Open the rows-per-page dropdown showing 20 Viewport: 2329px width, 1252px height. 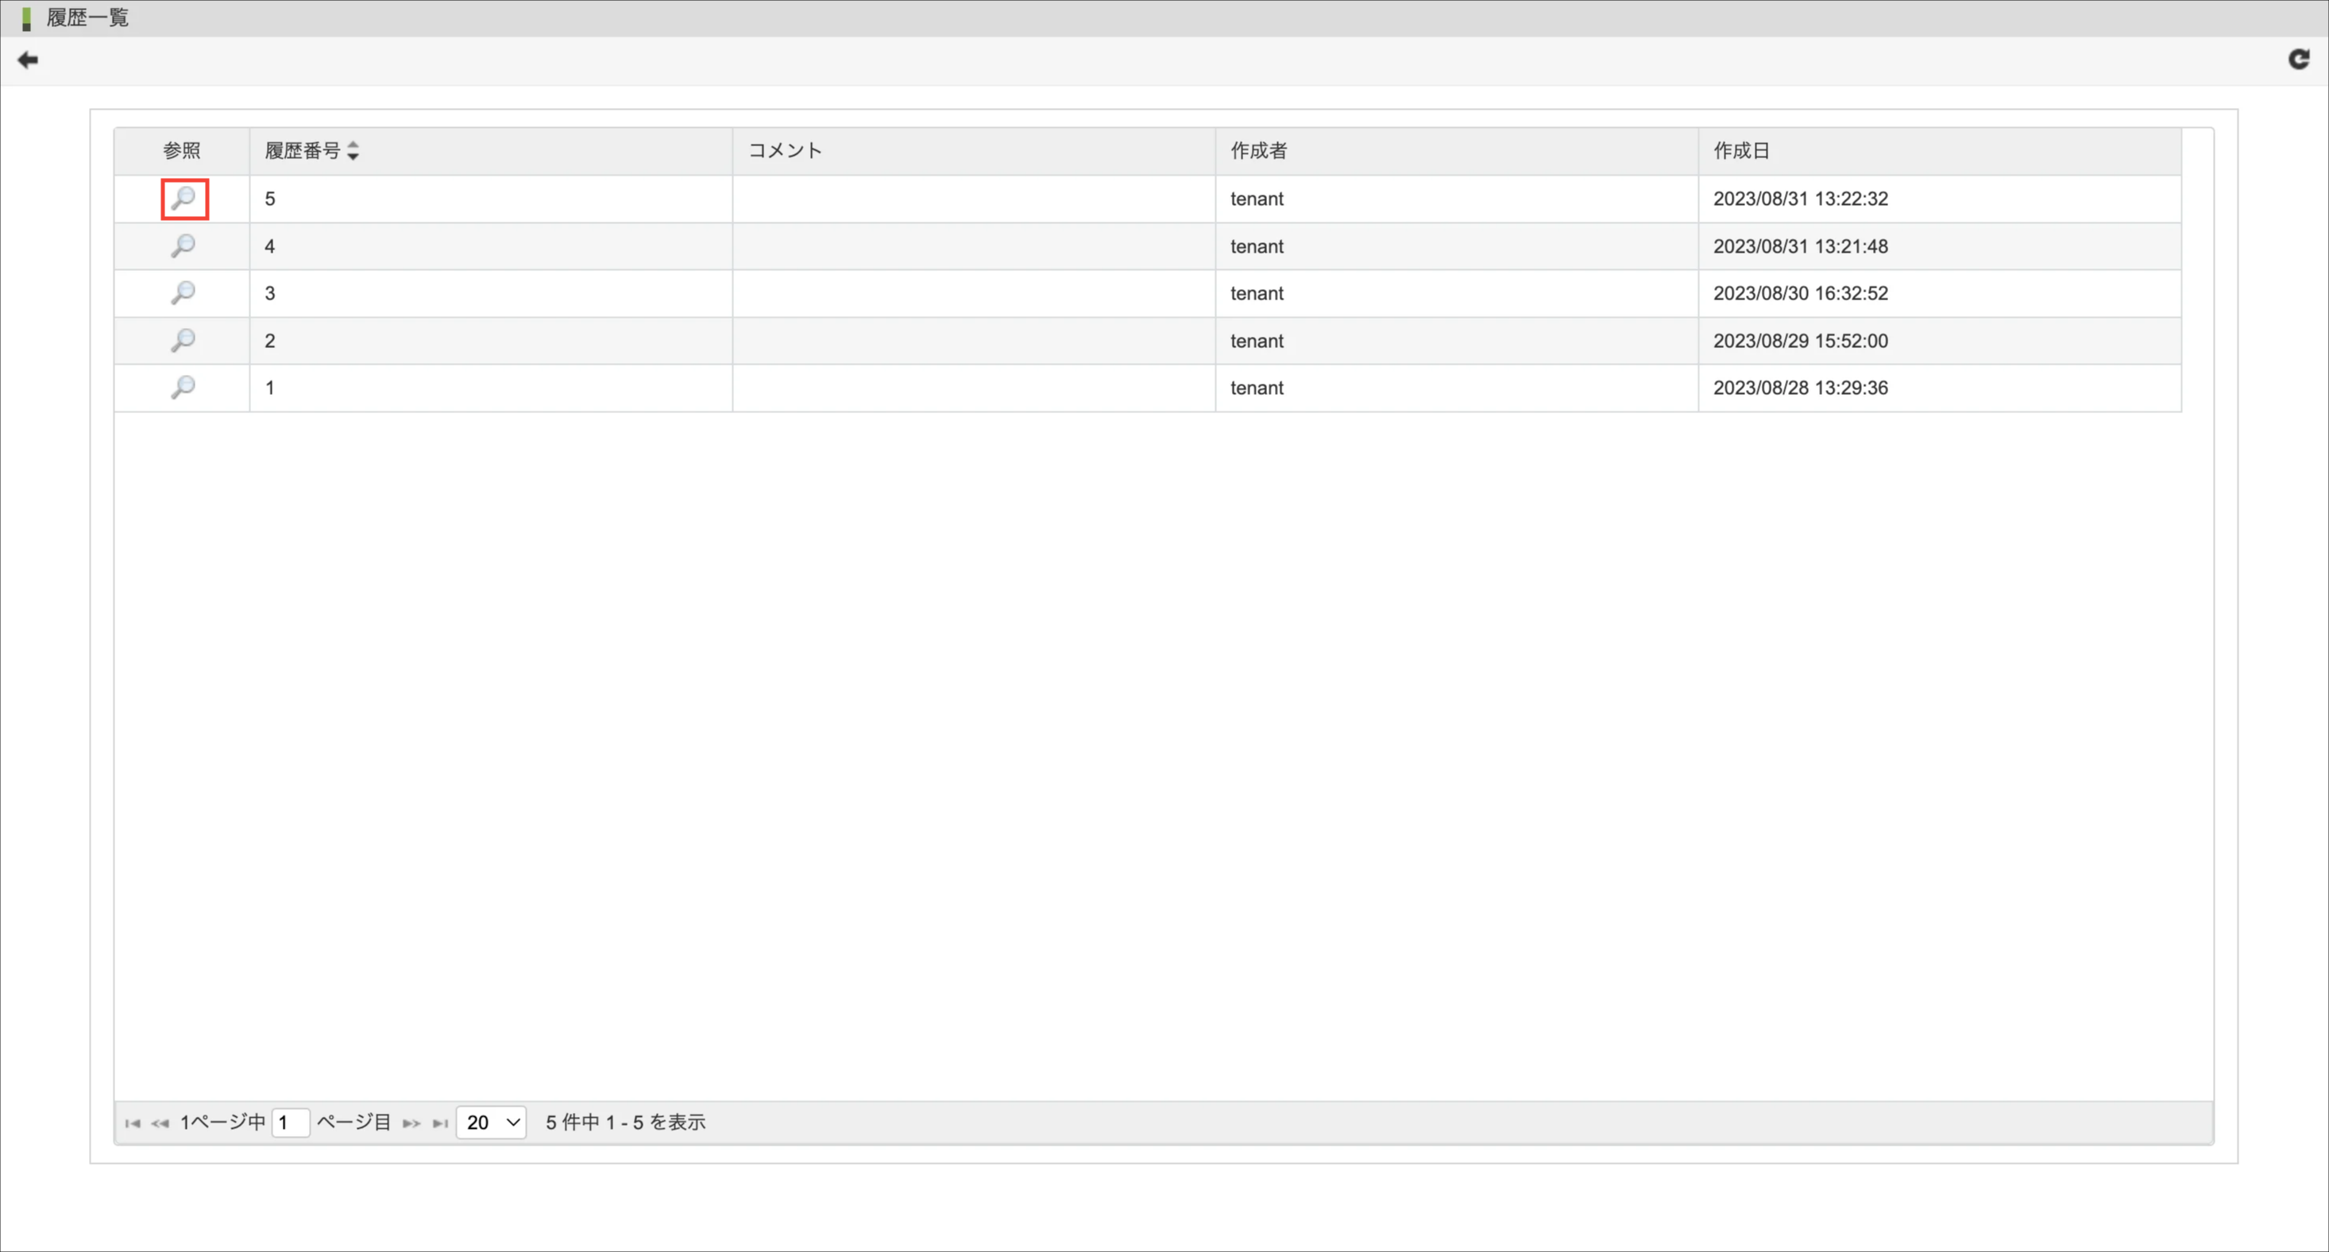(x=491, y=1122)
